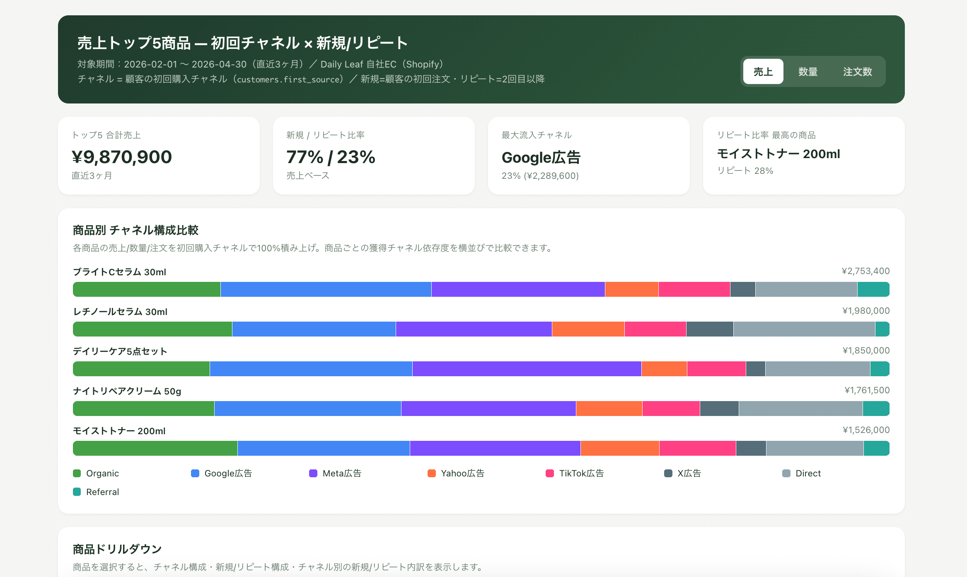Image resolution: width=967 pixels, height=577 pixels.
Task: Click TikTok広告 segment of モイストトナー bar
Action: (698, 448)
